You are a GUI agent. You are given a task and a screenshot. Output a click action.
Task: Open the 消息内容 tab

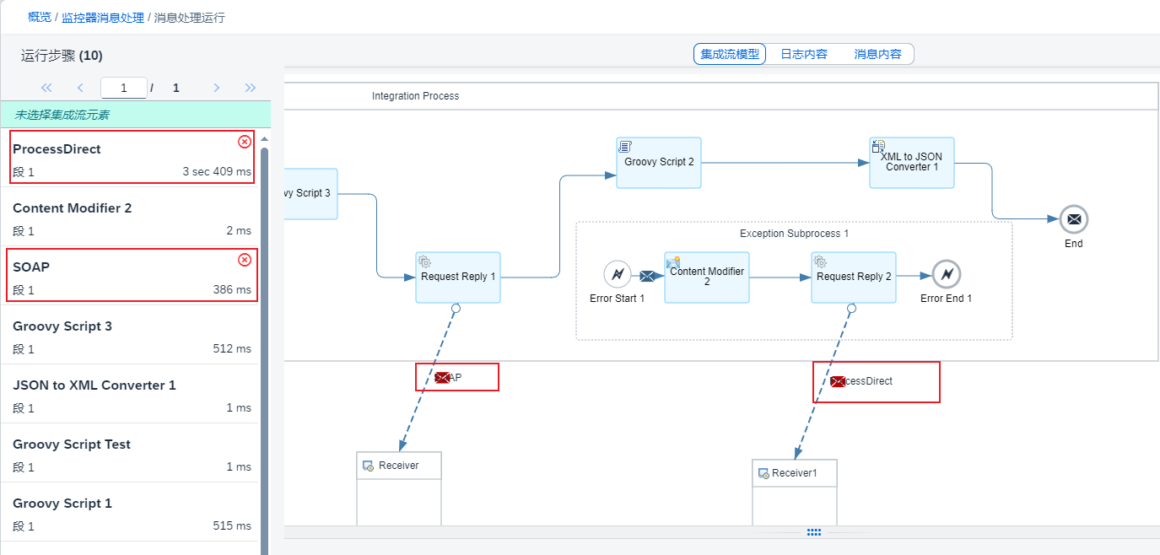pyautogui.click(x=877, y=54)
